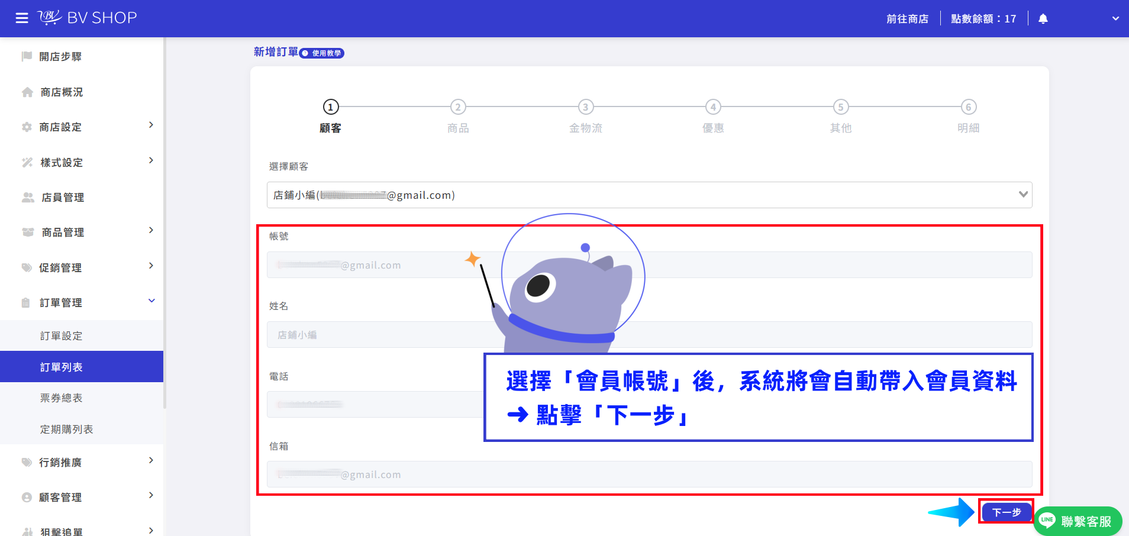Open the 選擇顧客 dropdown
Viewport: 1129px width, 536px height.
650,195
